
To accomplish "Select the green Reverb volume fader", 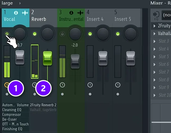I will pos(47,58).
